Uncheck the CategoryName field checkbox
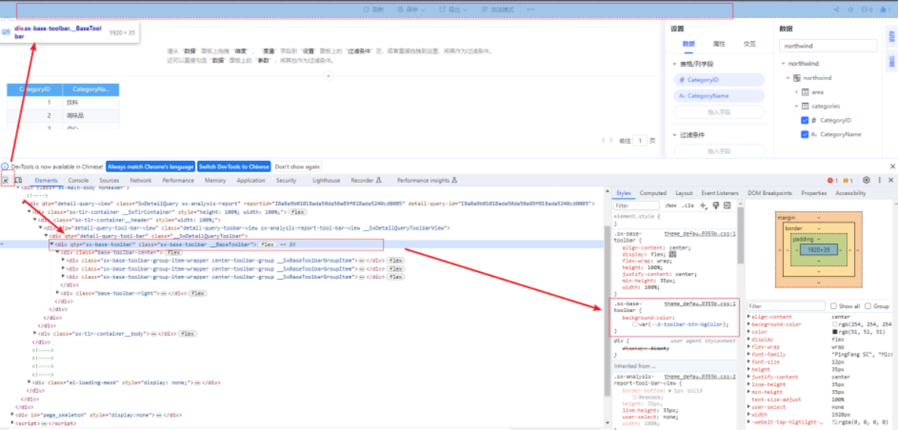The height and width of the screenshot is (430, 898). coord(805,135)
